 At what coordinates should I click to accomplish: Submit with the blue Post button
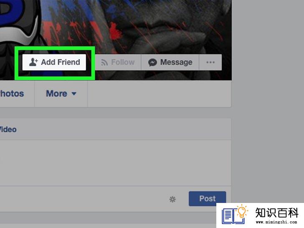(x=207, y=198)
